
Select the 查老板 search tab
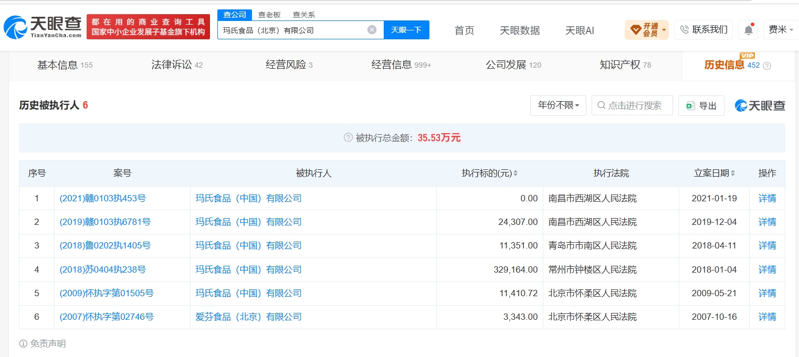[x=269, y=15]
